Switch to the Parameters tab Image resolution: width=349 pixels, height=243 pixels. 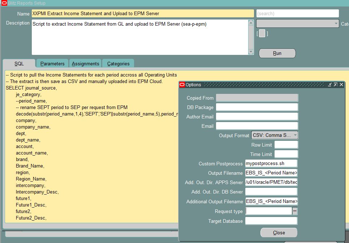52,64
